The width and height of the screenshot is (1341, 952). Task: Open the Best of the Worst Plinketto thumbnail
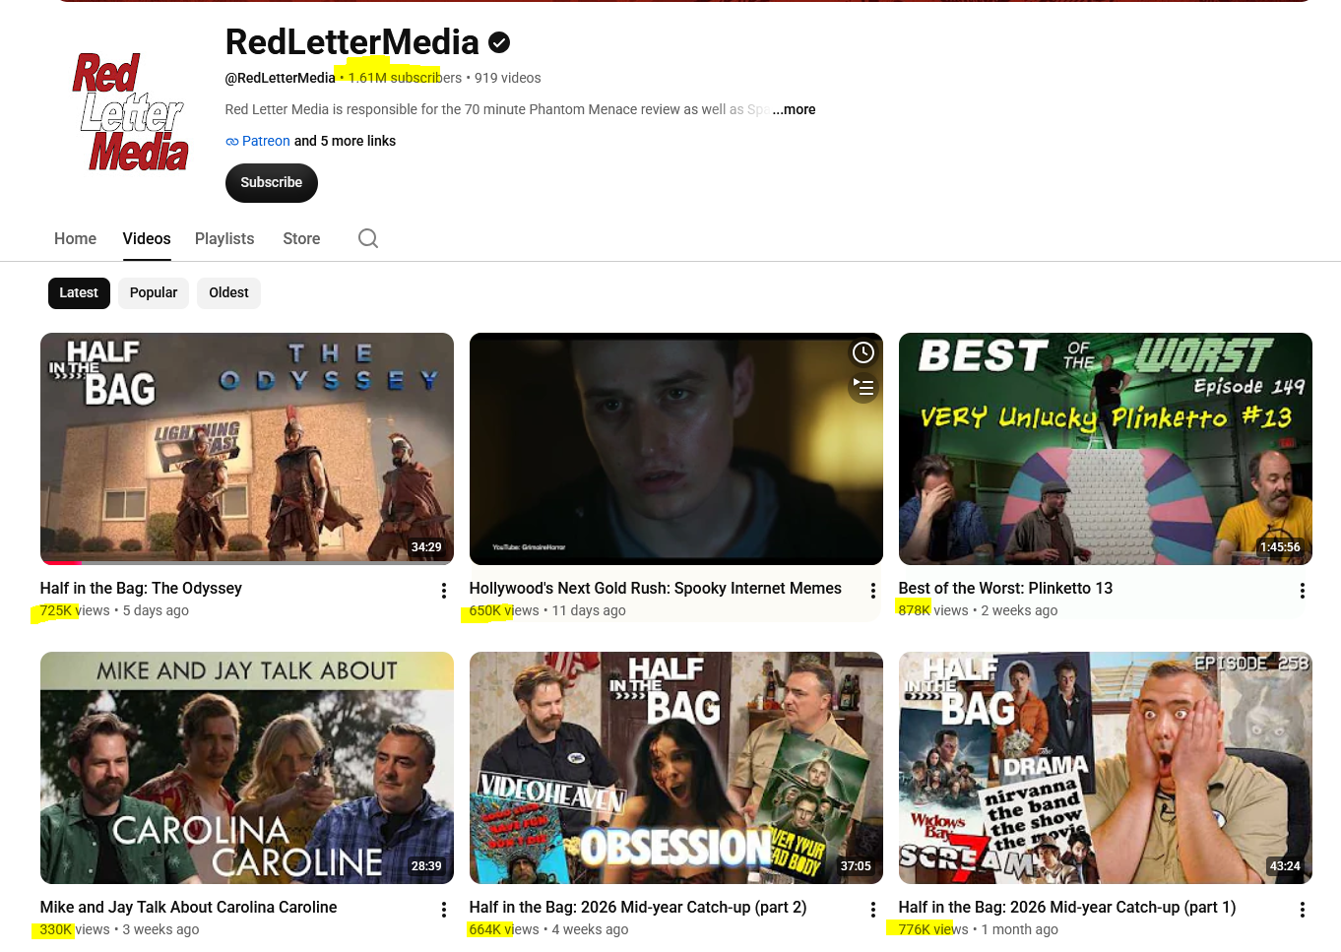click(1106, 449)
